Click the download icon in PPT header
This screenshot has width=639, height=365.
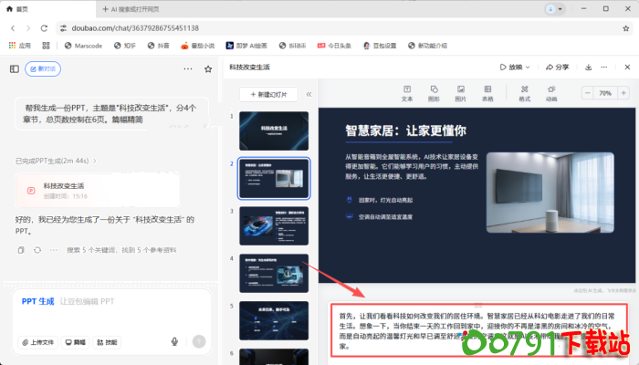pos(588,68)
